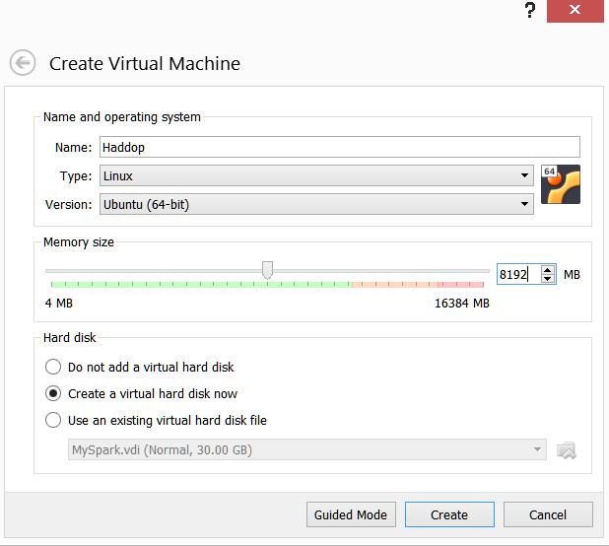Image resolution: width=609 pixels, height=546 pixels.
Task: Click the Memory size group label
Action: [x=79, y=241]
